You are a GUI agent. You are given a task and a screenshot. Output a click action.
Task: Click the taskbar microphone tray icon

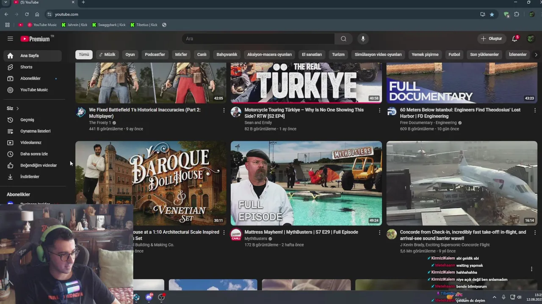point(503,297)
